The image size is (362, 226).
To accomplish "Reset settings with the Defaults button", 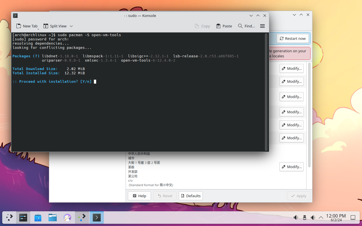I will [191, 196].
